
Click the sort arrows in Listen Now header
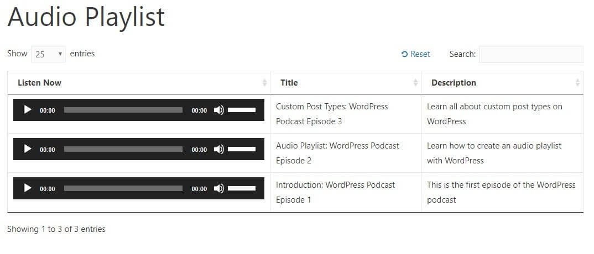click(x=264, y=82)
